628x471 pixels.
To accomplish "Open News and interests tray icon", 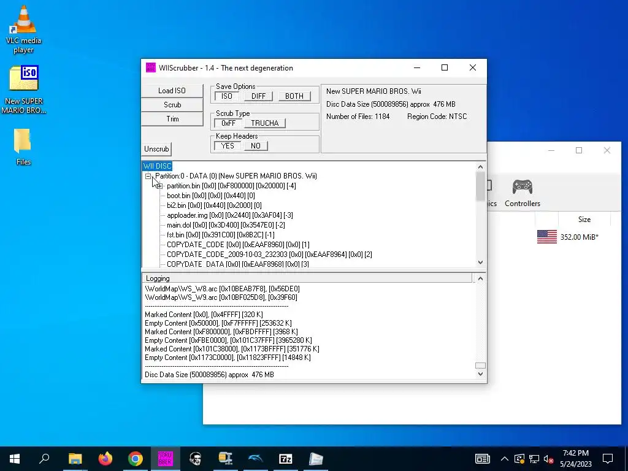I will click(x=482, y=459).
